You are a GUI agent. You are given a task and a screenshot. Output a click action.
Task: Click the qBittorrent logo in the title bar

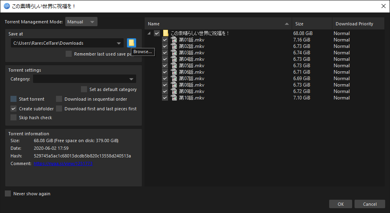(x=7, y=6)
